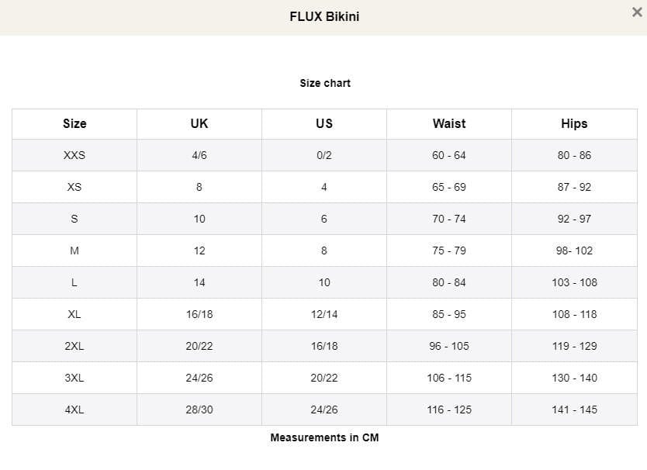
Task: Select the S size label
Action: point(74,219)
